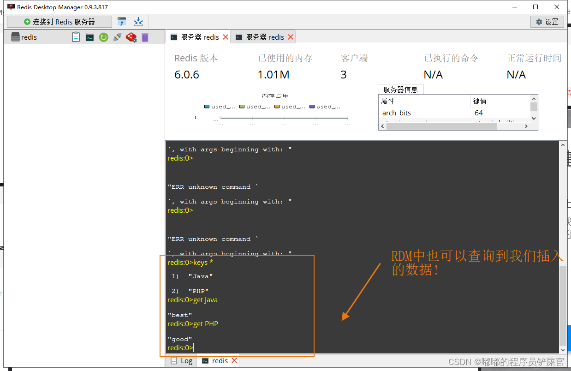Click the settings gear icon
571x371 pixels.
539,22
